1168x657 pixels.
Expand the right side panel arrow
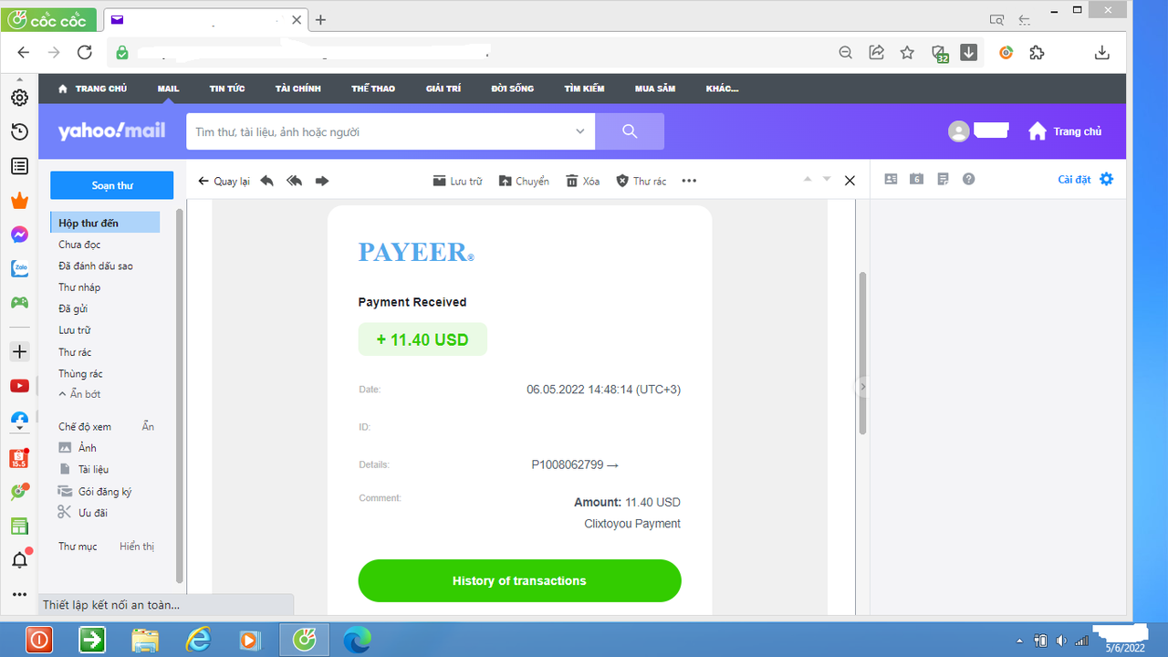tap(862, 386)
